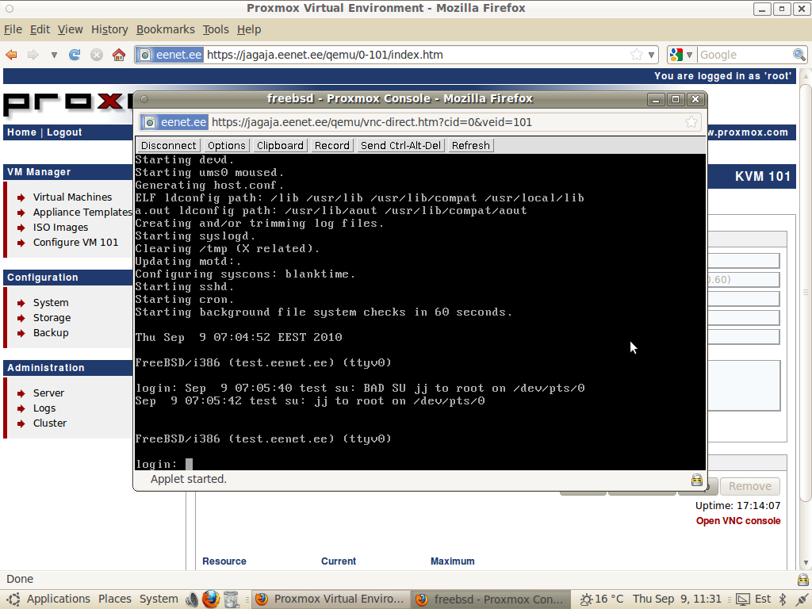812x609 pixels.
Task: Click the eenet.ee identity button in console window
Action: tap(175, 122)
